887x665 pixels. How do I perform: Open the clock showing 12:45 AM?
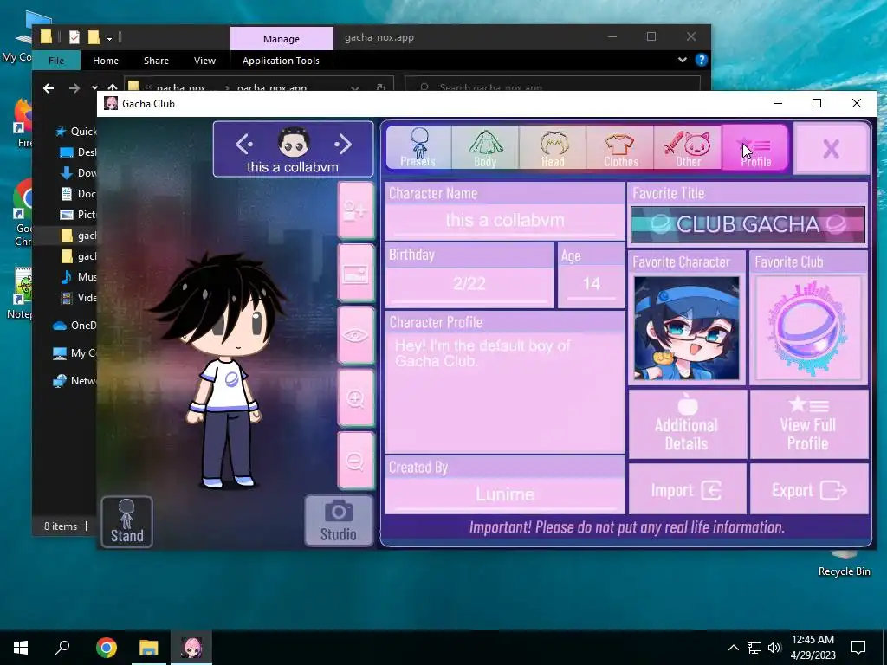click(813, 648)
